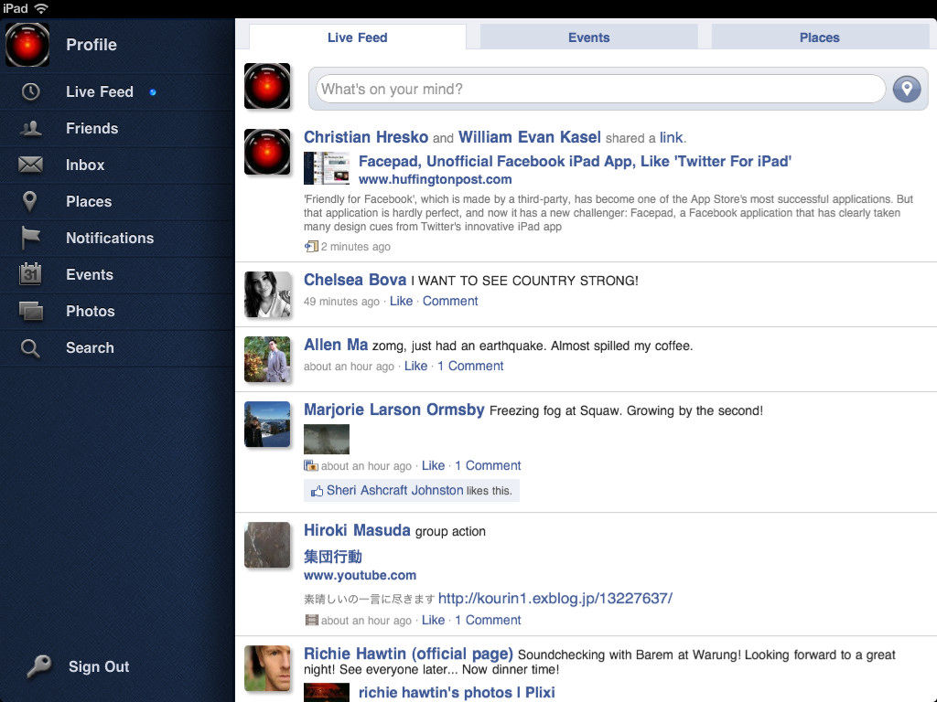Image resolution: width=937 pixels, height=702 pixels.
Task: View 1 Comment on Hiroki Masuda's post
Action: point(488,621)
